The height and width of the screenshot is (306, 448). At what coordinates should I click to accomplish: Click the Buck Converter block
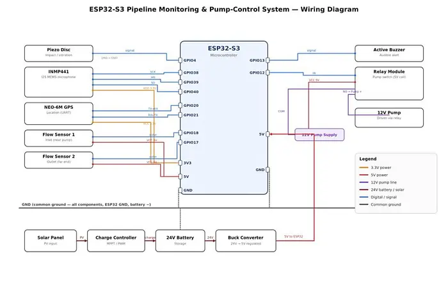coord(246,241)
